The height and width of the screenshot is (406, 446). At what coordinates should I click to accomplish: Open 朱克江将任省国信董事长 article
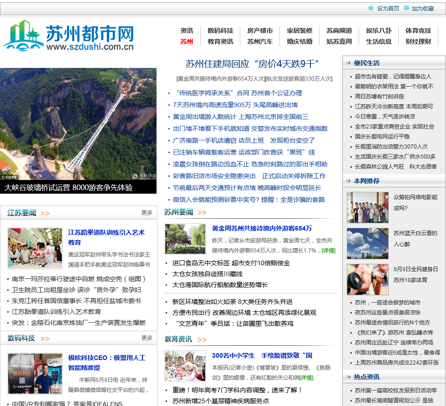(x=76, y=301)
